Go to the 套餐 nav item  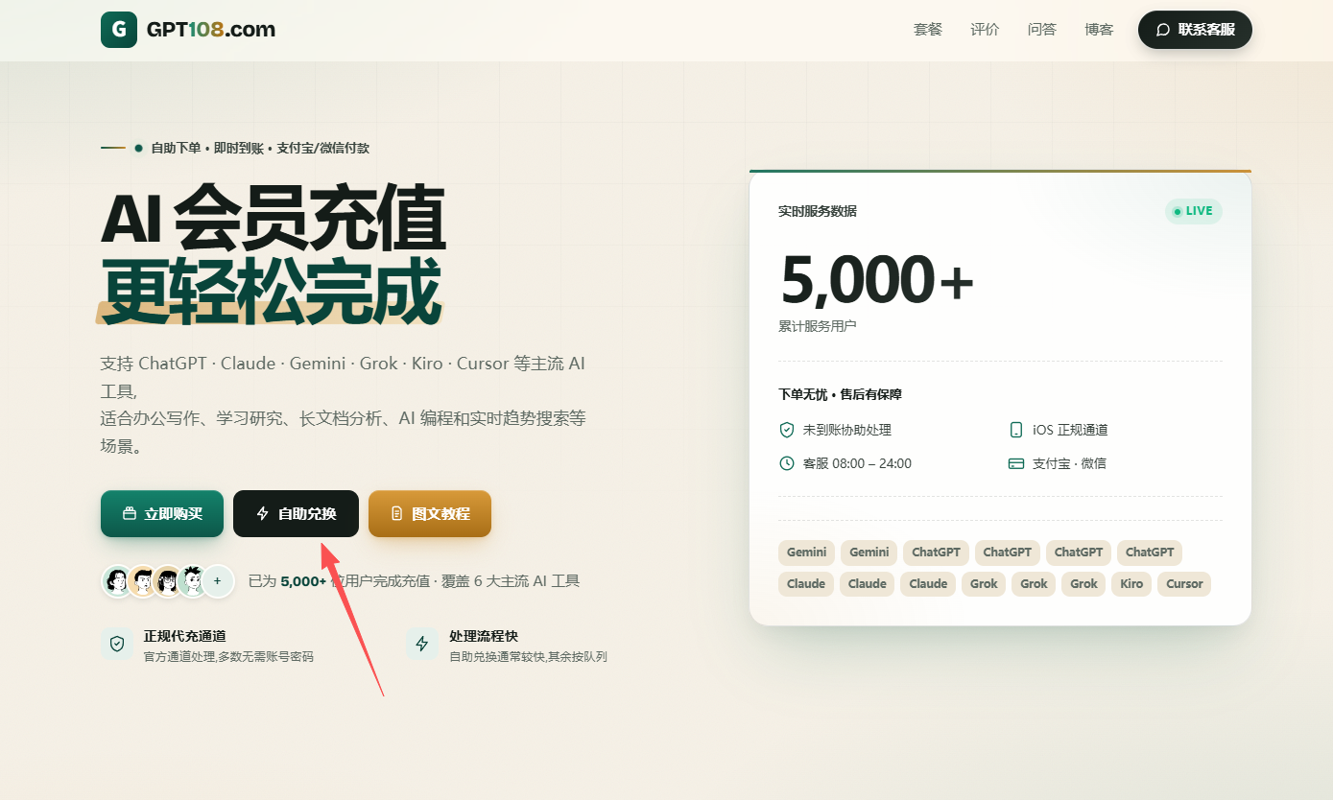[x=928, y=30]
